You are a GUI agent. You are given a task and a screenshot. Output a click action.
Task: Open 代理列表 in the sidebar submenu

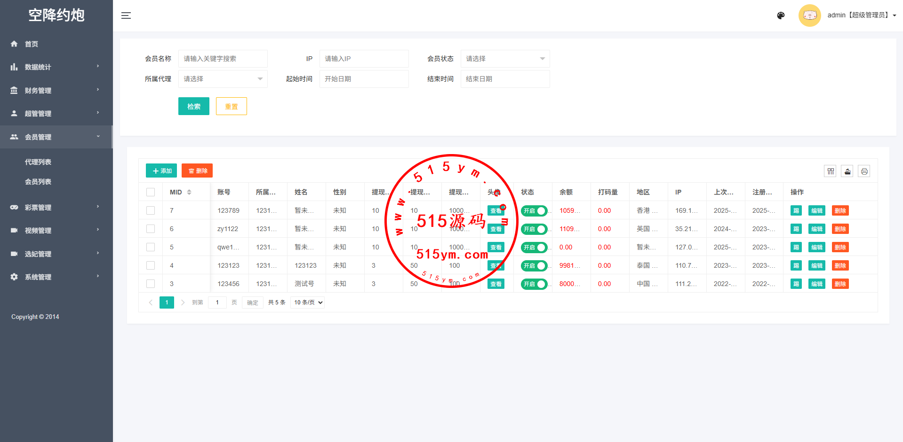tap(38, 162)
